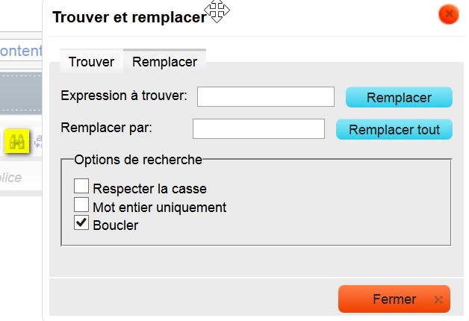
Task: Uncheck the Boucler checkbox
Action: tap(82, 223)
